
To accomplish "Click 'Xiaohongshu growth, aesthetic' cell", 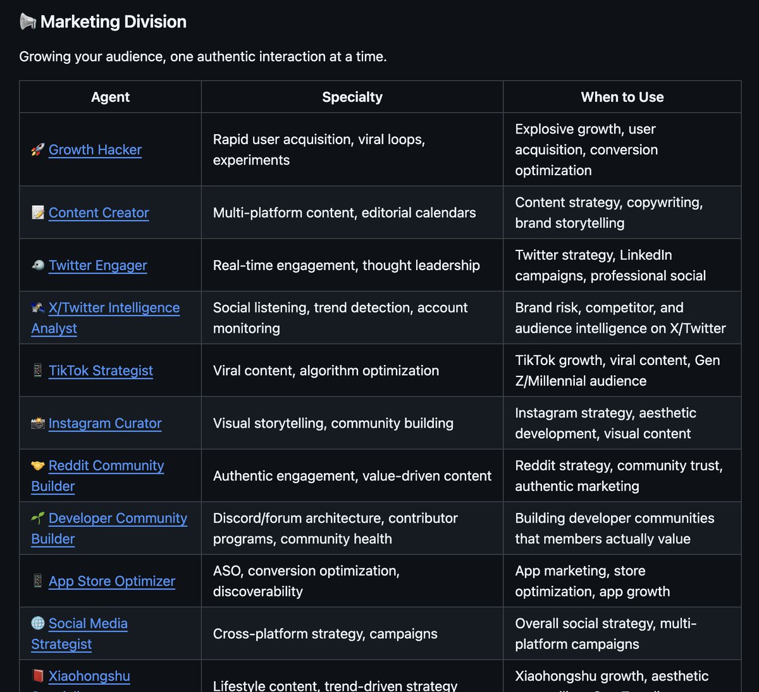I will [622, 677].
